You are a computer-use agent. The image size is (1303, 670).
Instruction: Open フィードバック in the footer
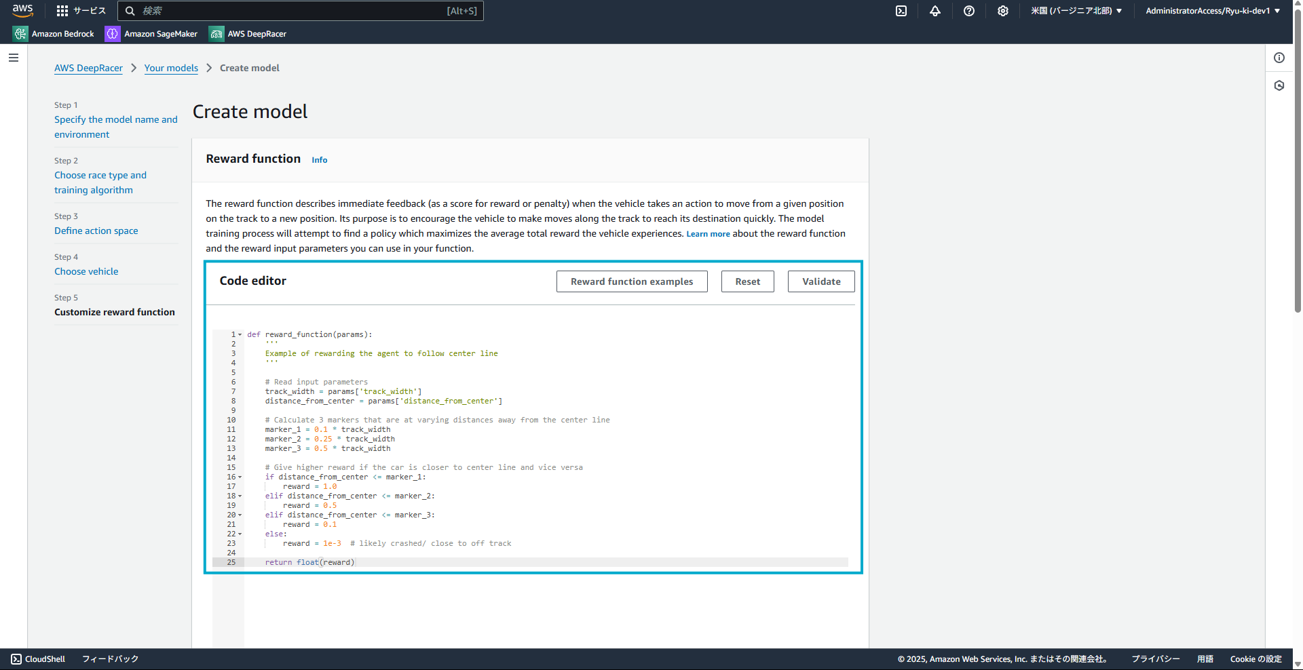[x=110, y=659]
